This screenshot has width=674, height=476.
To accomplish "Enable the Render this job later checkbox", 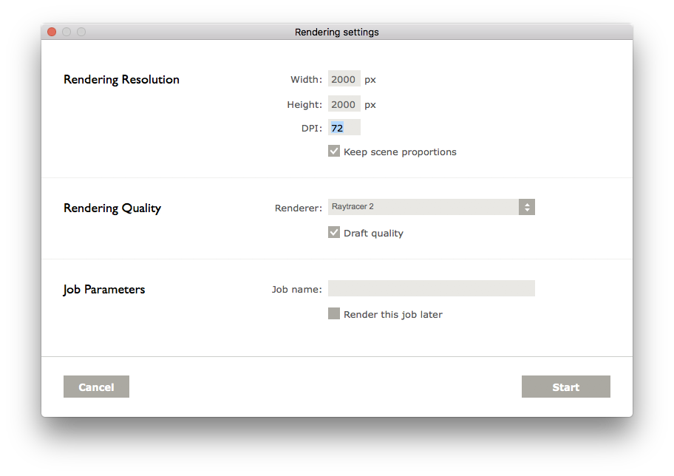I will 334,313.
